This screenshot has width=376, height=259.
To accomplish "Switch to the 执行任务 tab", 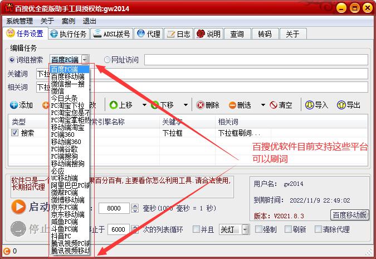I will (x=69, y=34).
